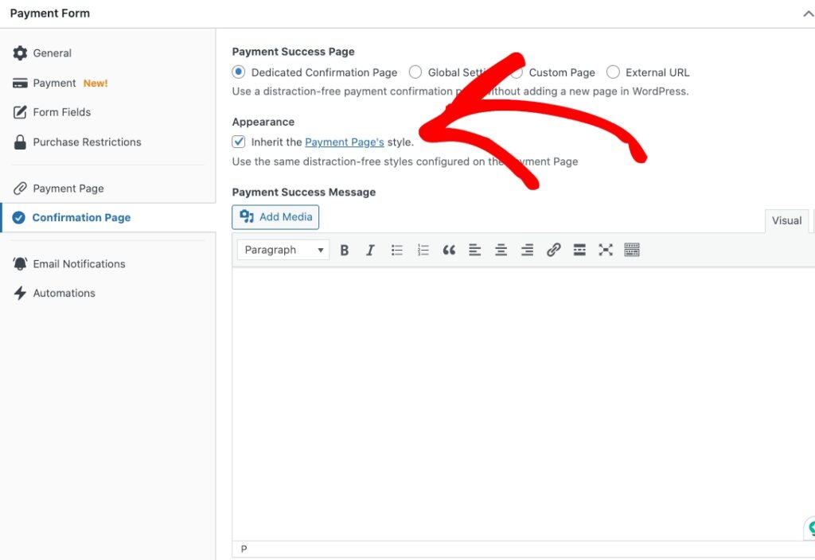Click the insert link icon

[553, 250]
